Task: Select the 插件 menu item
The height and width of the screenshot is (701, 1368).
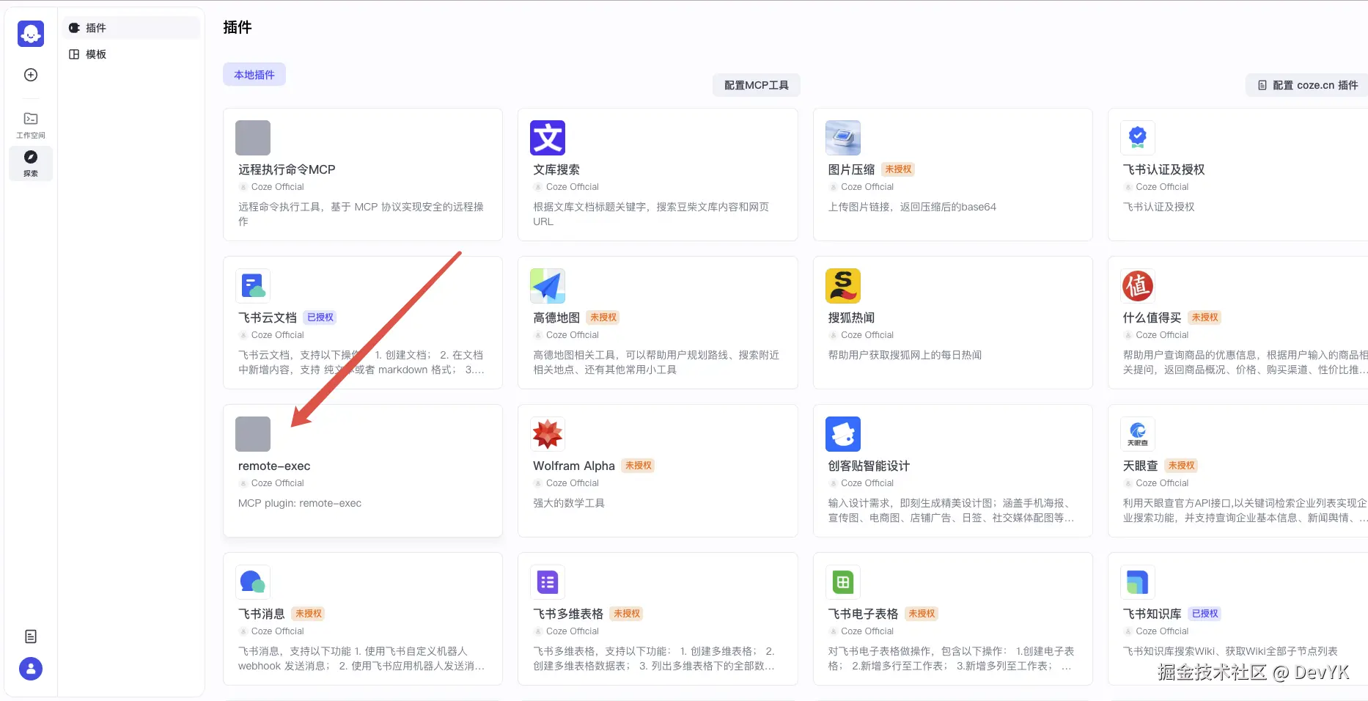Action: (131, 28)
